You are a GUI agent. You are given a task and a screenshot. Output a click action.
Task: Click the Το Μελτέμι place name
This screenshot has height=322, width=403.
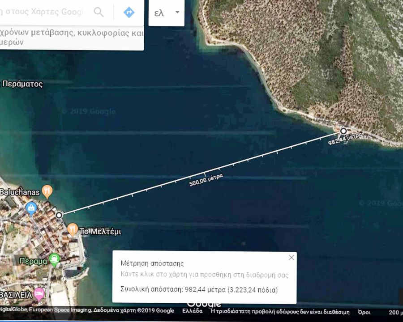pyautogui.click(x=100, y=232)
